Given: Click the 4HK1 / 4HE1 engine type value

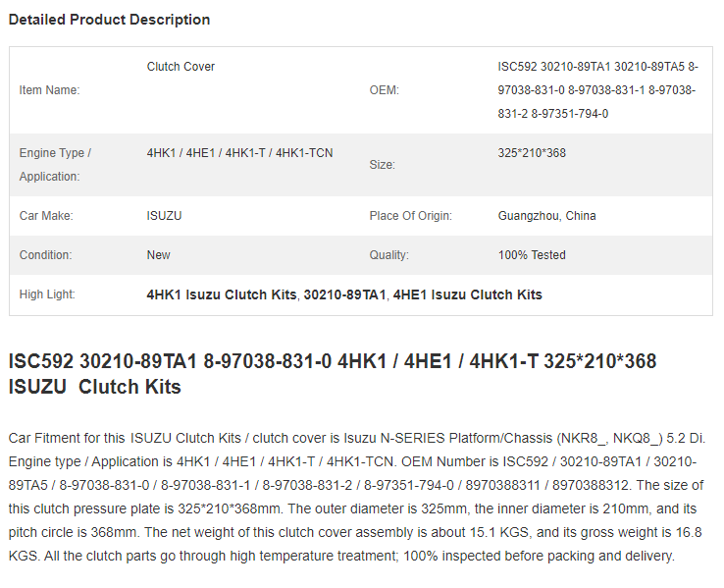Looking at the screenshot, I should point(239,153).
